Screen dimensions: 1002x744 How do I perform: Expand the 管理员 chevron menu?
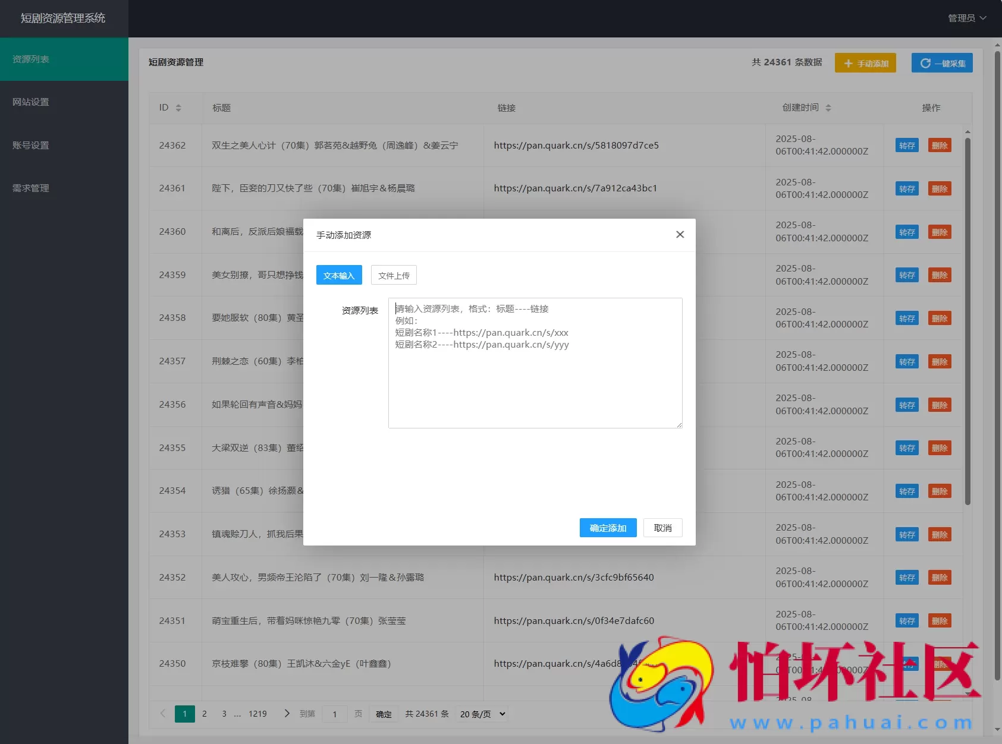coord(984,18)
